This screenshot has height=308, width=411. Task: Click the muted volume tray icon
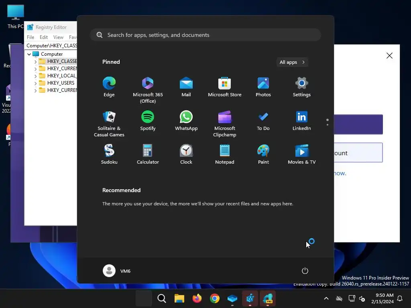(362, 298)
